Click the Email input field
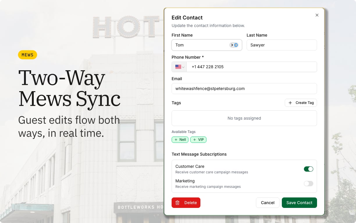This screenshot has width=356, height=223. point(244,89)
